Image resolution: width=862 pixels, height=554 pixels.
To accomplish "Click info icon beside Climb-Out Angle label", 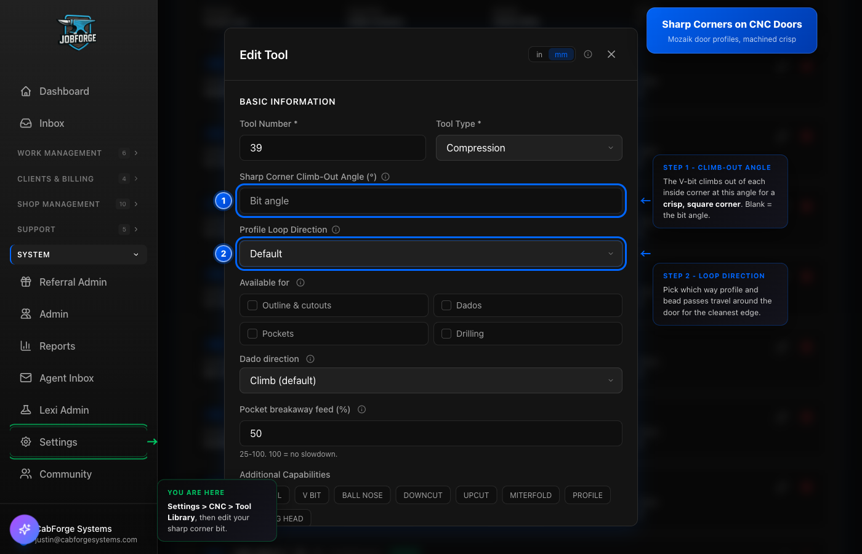I will click(x=385, y=177).
